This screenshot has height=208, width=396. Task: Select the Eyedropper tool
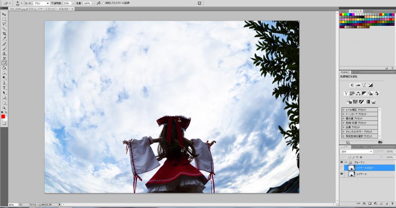coord(4,38)
